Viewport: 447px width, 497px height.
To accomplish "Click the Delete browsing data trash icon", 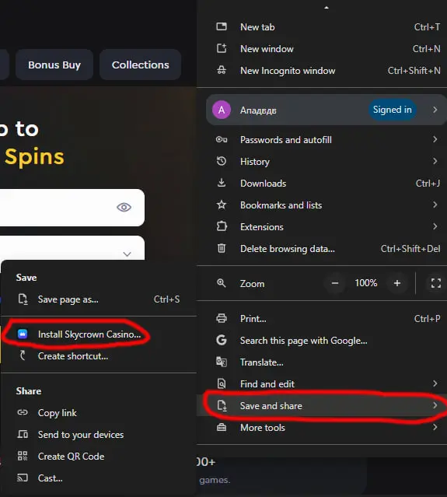I will 222,248.
